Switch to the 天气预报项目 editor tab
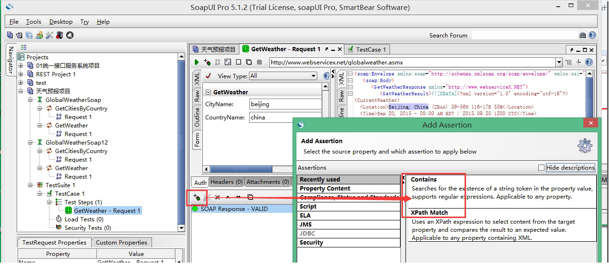Image resolution: width=609 pixels, height=273 pixels. pos(214,49)
